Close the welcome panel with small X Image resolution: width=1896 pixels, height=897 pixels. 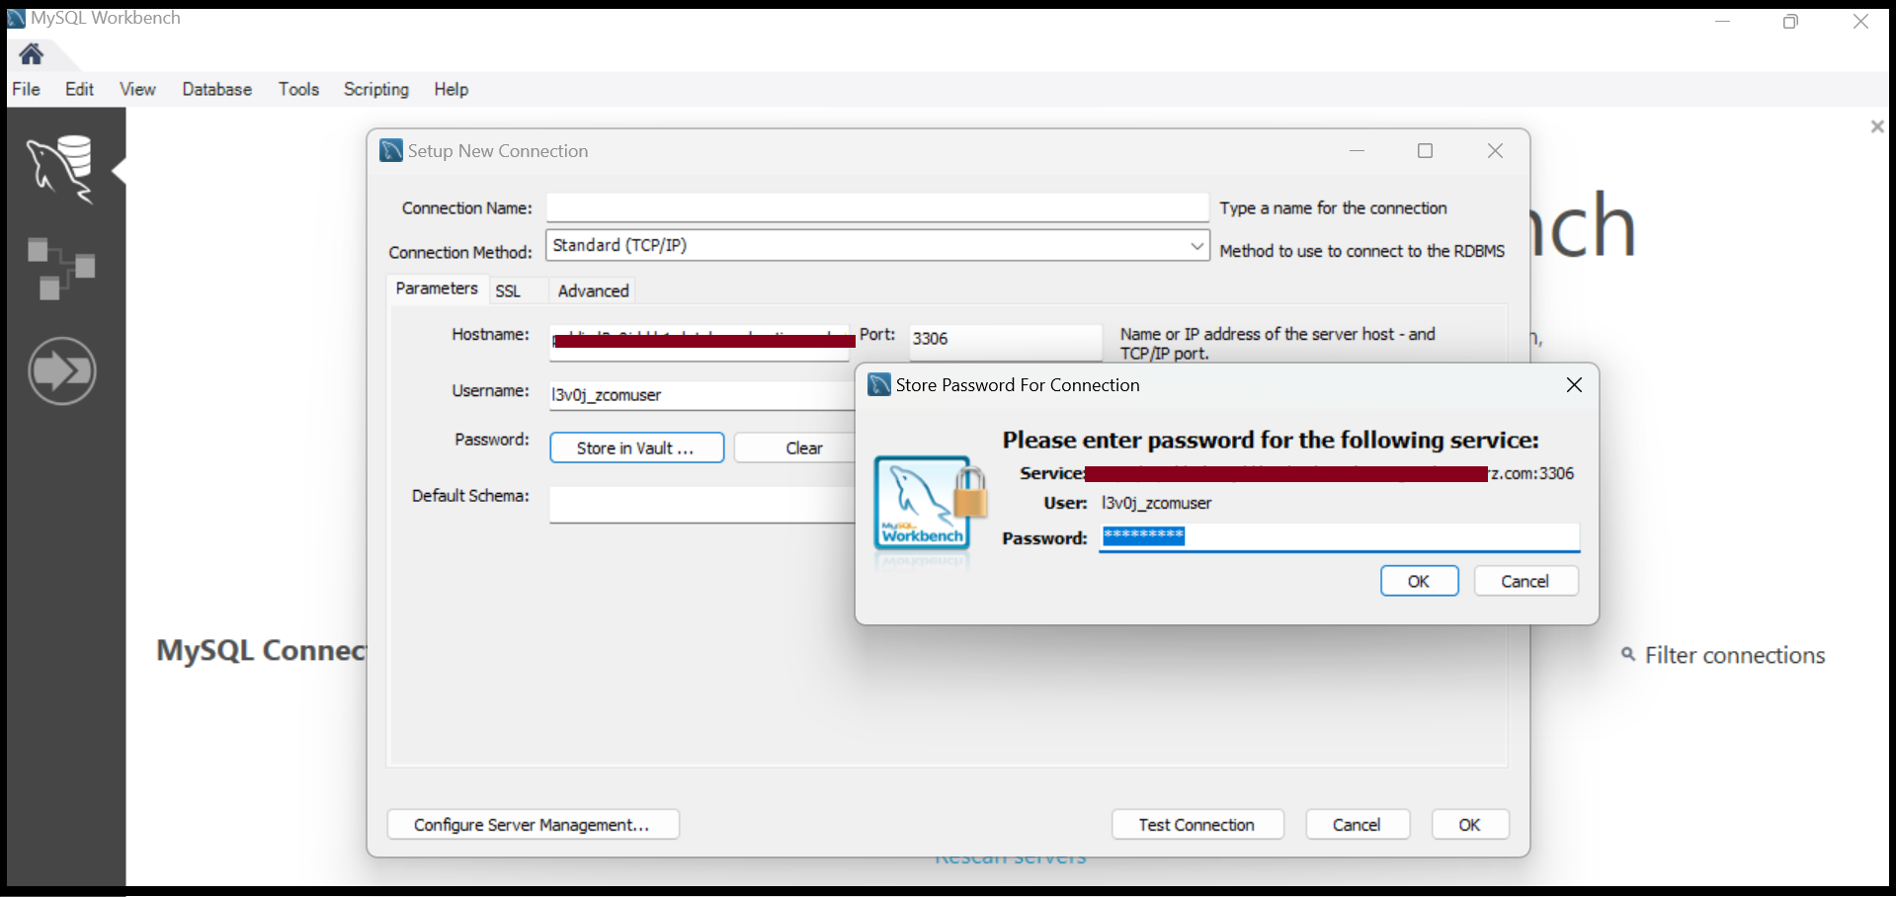coord(1877,126)
